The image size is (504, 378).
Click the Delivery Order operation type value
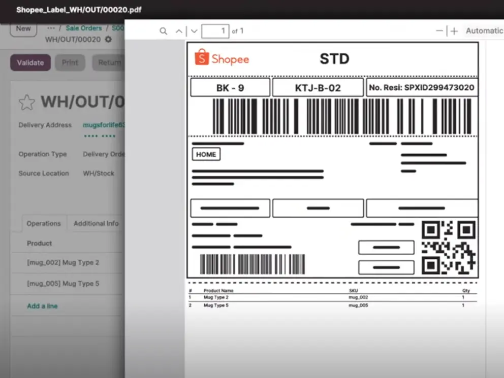[104, 154]
